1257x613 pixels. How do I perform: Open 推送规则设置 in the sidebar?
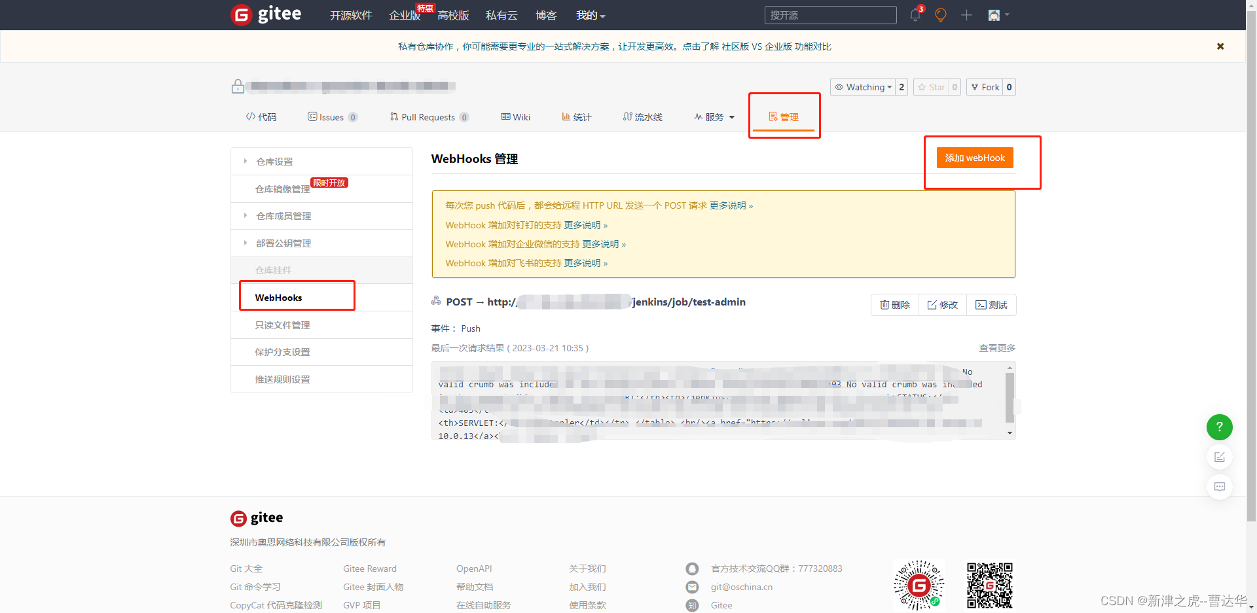(x=321, y=379)
